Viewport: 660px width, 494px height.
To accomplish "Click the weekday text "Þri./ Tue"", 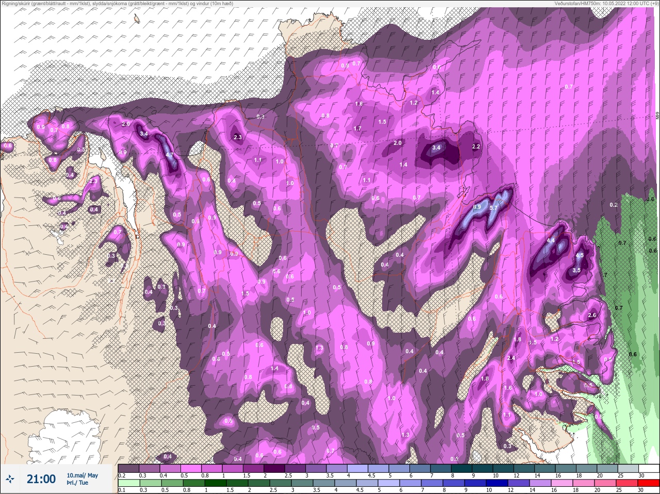I will click(77, 483).
